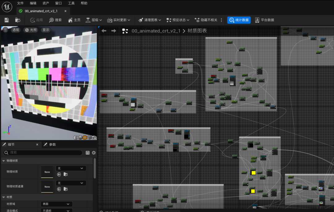Open the 光照 lit view mode menu

coord(31,30)
